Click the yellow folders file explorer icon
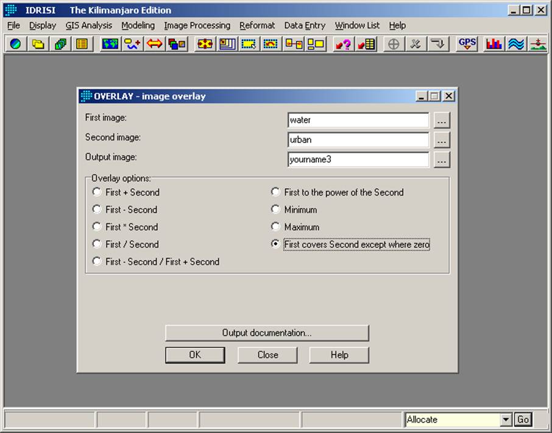 point(38,44)
